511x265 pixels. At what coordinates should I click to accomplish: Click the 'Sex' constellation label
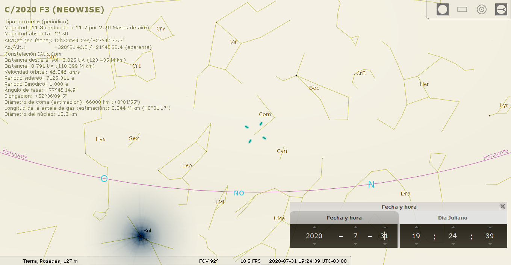coord(134,138)
